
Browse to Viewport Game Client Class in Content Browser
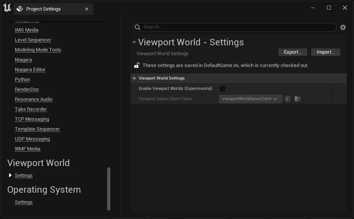(x=298, y=99)
